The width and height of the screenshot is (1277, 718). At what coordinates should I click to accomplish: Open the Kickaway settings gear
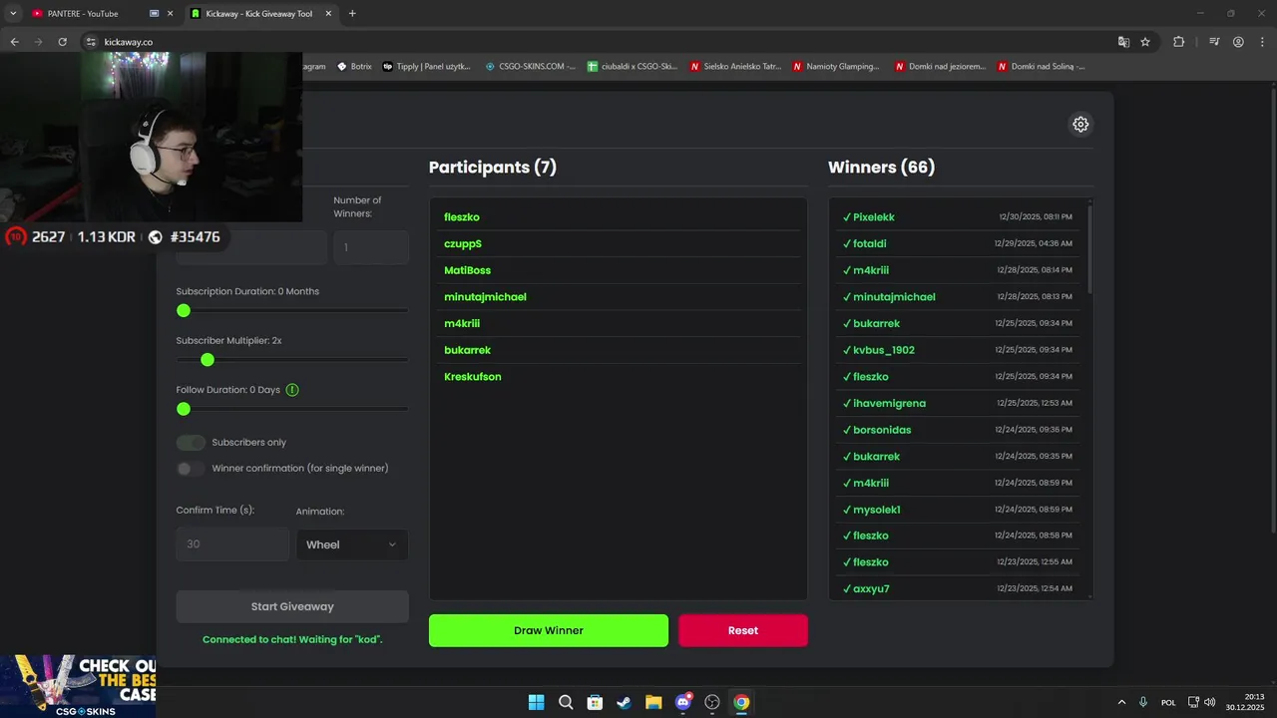point(1080,125)
